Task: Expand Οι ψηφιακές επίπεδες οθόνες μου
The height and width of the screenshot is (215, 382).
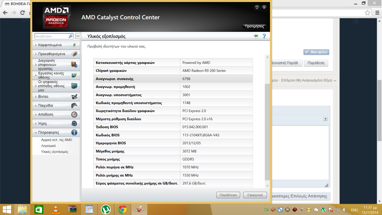Action: tap(56, 86)
